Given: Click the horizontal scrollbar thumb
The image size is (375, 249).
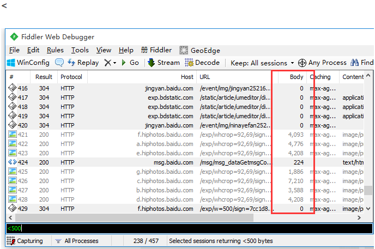Looking at the screenshot, I should click(x=134, y=218).
